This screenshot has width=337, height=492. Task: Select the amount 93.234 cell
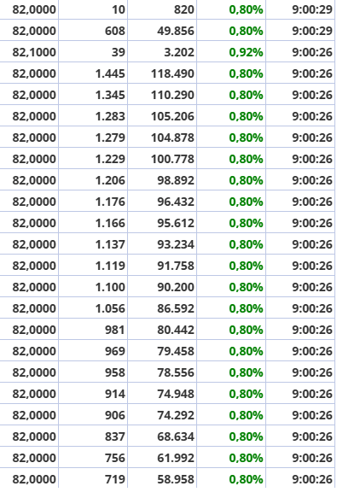click(x=162, y=244)
